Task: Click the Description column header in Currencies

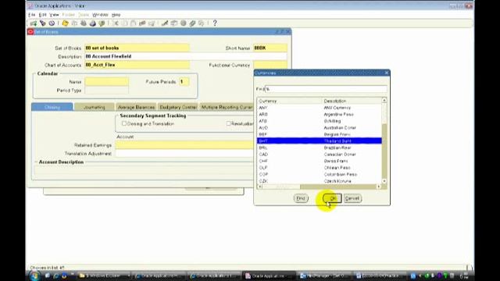Action: 352,101
